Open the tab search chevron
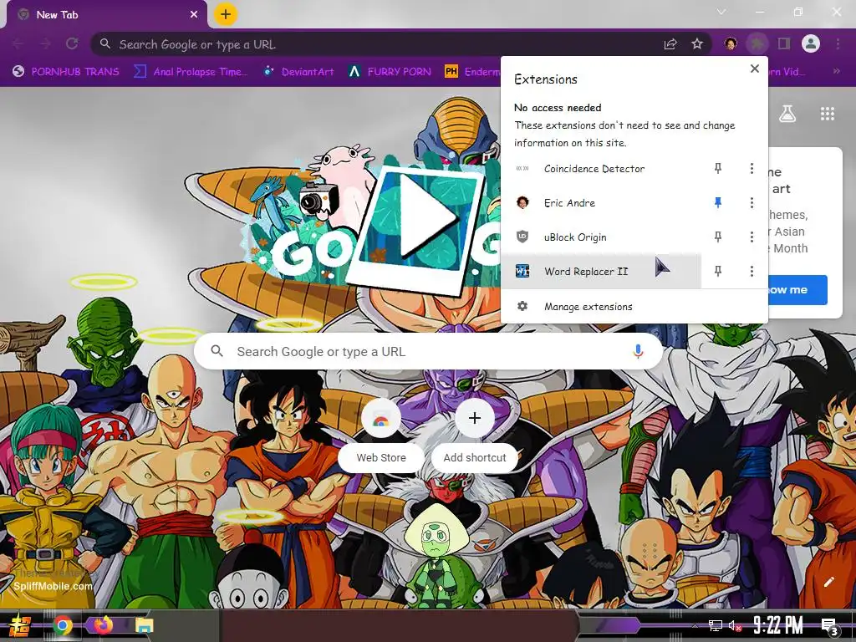This screenshot has height=642, width=856. tap(721, 12)
